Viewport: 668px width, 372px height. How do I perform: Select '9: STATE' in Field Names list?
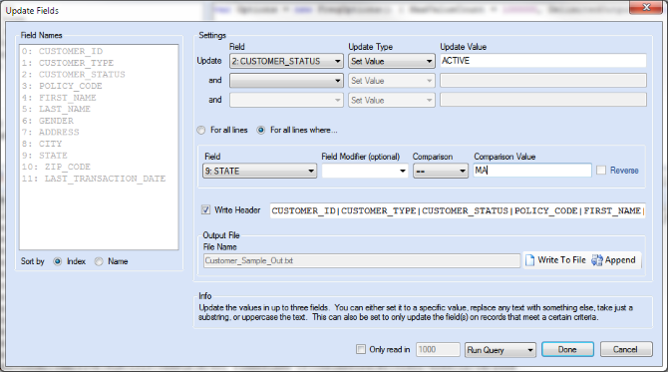coord(45,156)
